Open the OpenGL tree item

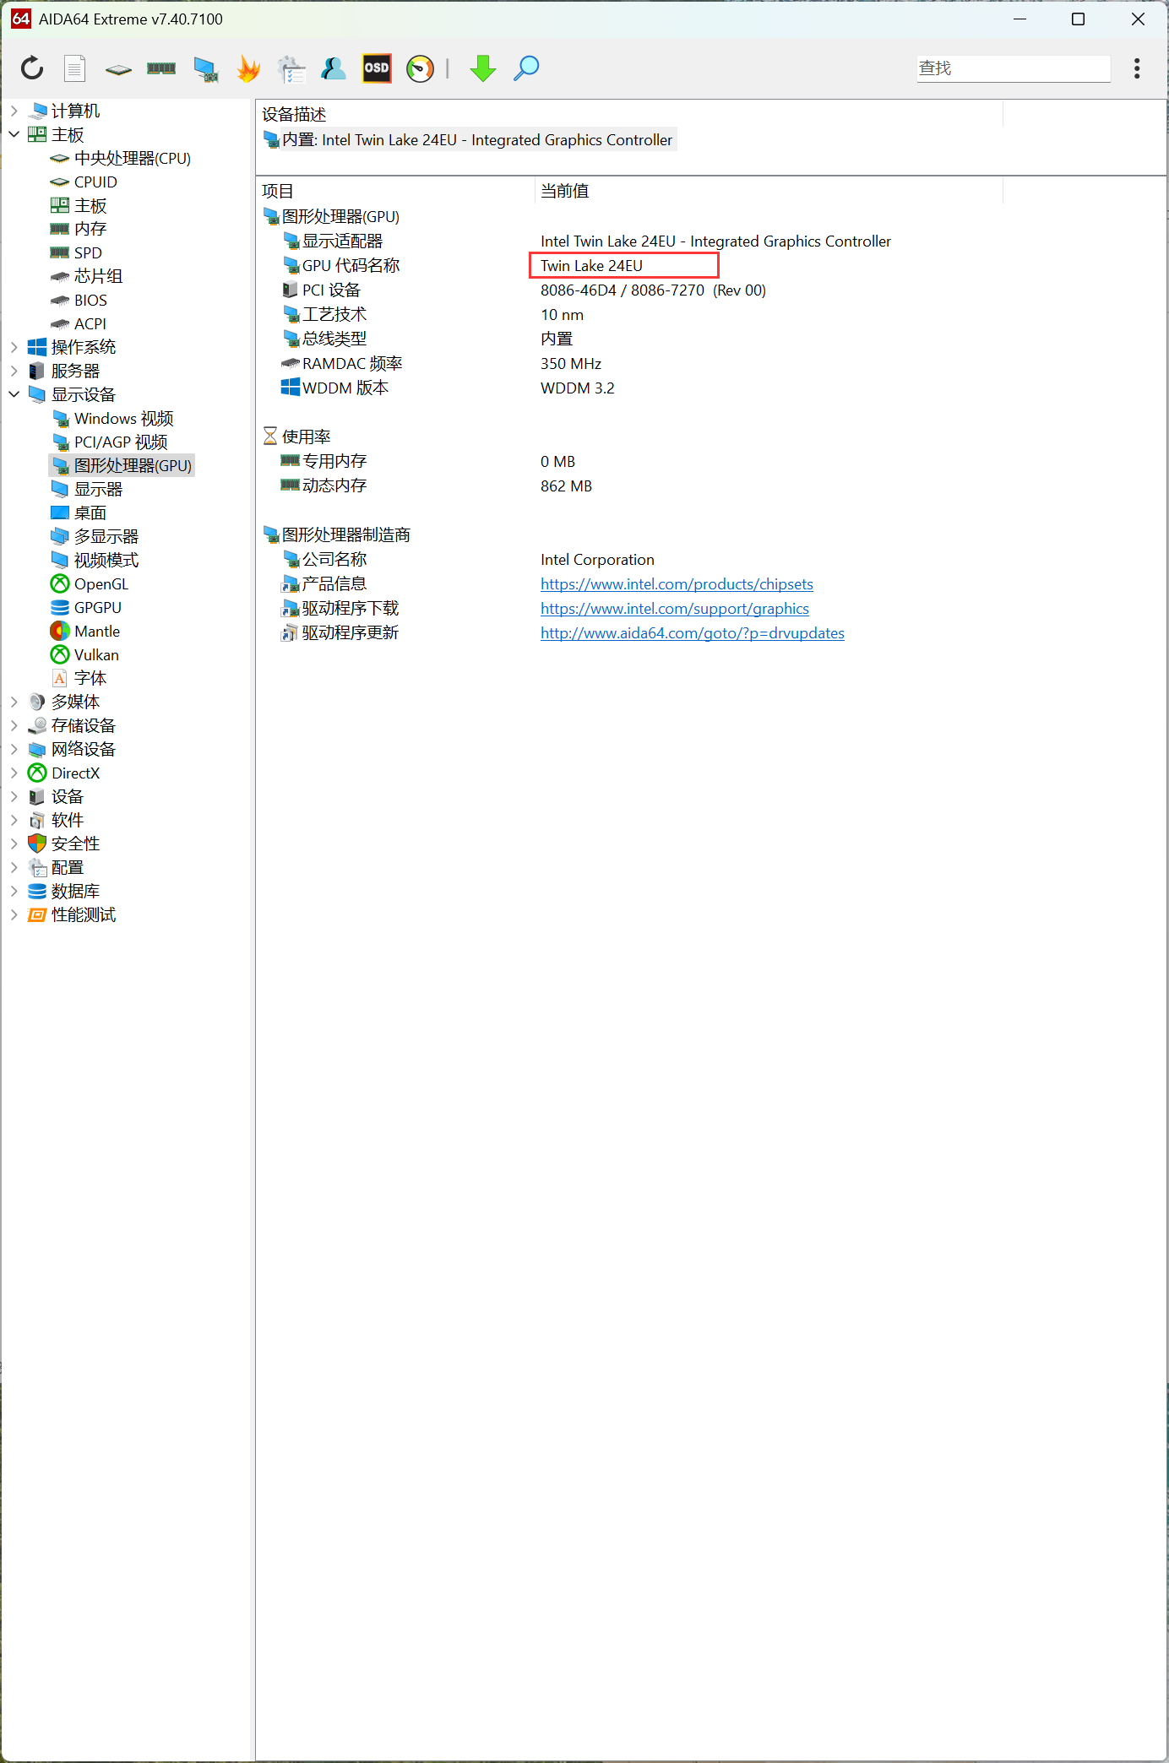tap(90, 583)
